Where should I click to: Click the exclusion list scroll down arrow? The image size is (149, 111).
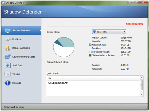coord(141,95)
